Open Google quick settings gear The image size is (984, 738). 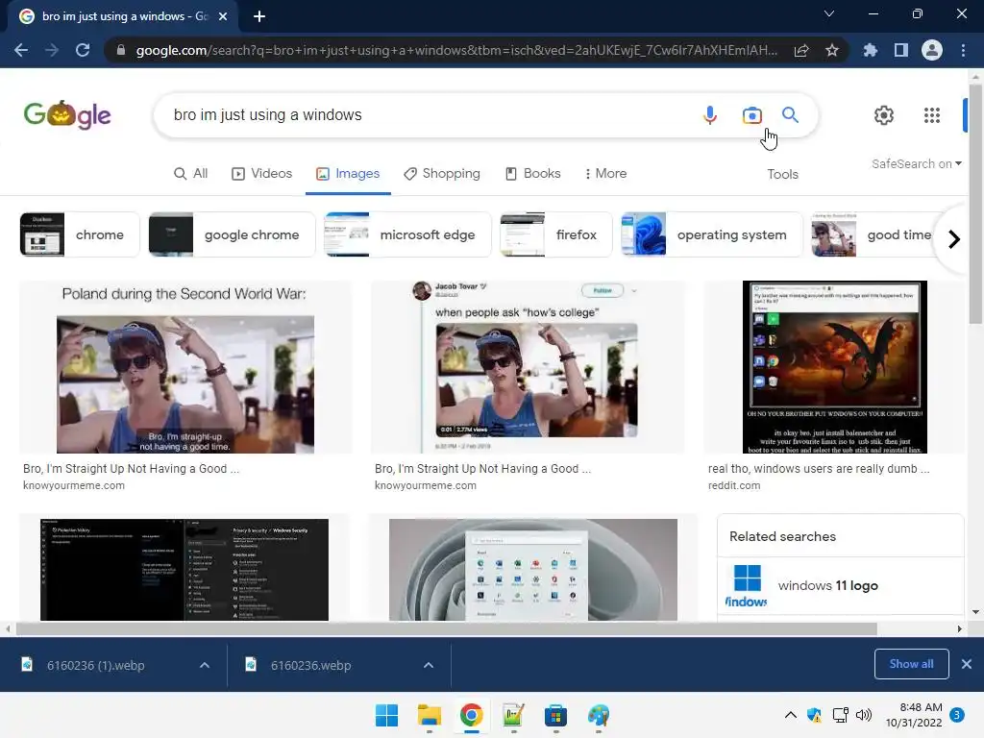884,115
